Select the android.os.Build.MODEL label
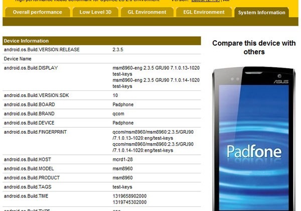 click(x=29, y=169)
